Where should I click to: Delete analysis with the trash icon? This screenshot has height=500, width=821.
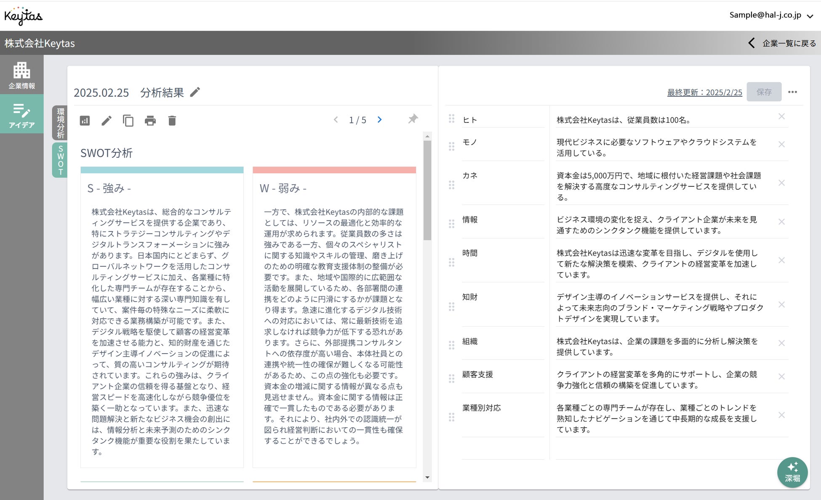click(x=172, y=121)
